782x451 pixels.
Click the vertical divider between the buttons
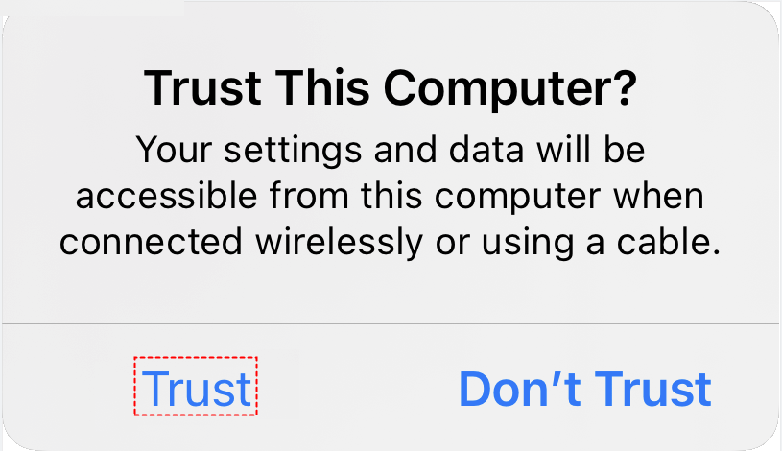point(391,388)
